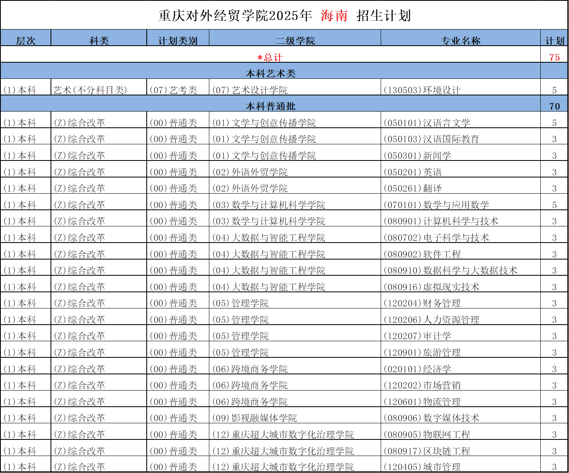Click the red 海南 text in title
Image resolution: width=569 pixels, height=473 pixels.
click(334, 16)
